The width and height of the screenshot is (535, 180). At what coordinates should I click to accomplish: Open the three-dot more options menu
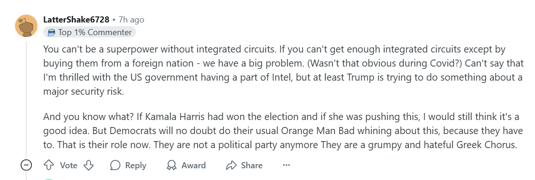click(x=286, y=165)
